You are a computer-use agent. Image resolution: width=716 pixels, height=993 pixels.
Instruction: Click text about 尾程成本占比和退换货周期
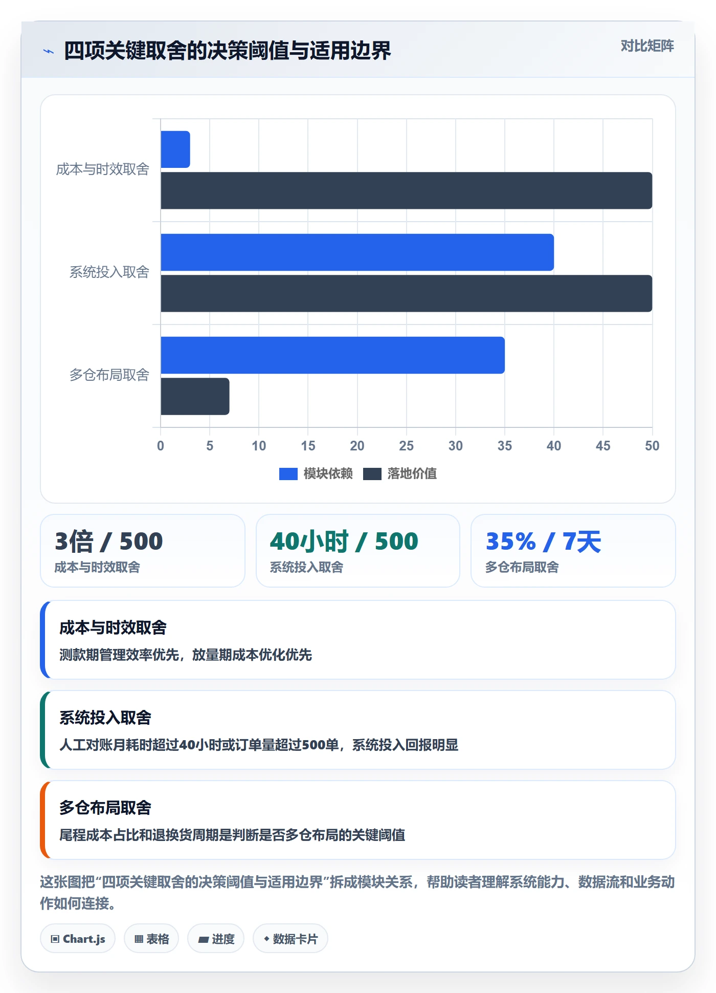pyautogui.click(x=232, y=835)
